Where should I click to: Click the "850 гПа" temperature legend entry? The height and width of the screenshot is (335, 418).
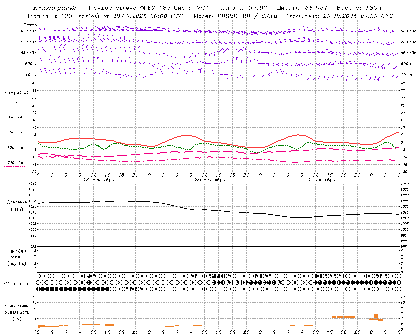(15, 132)
